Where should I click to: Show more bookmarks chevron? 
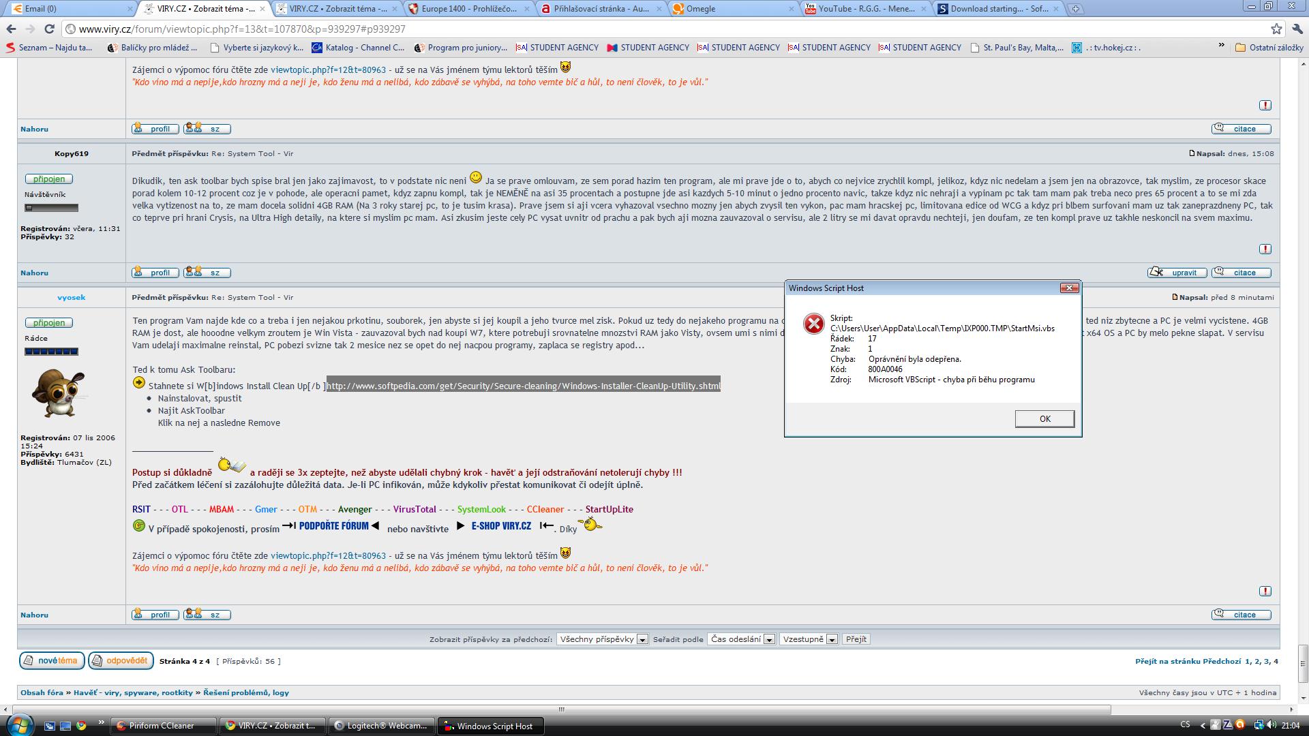pos(1221,46)
